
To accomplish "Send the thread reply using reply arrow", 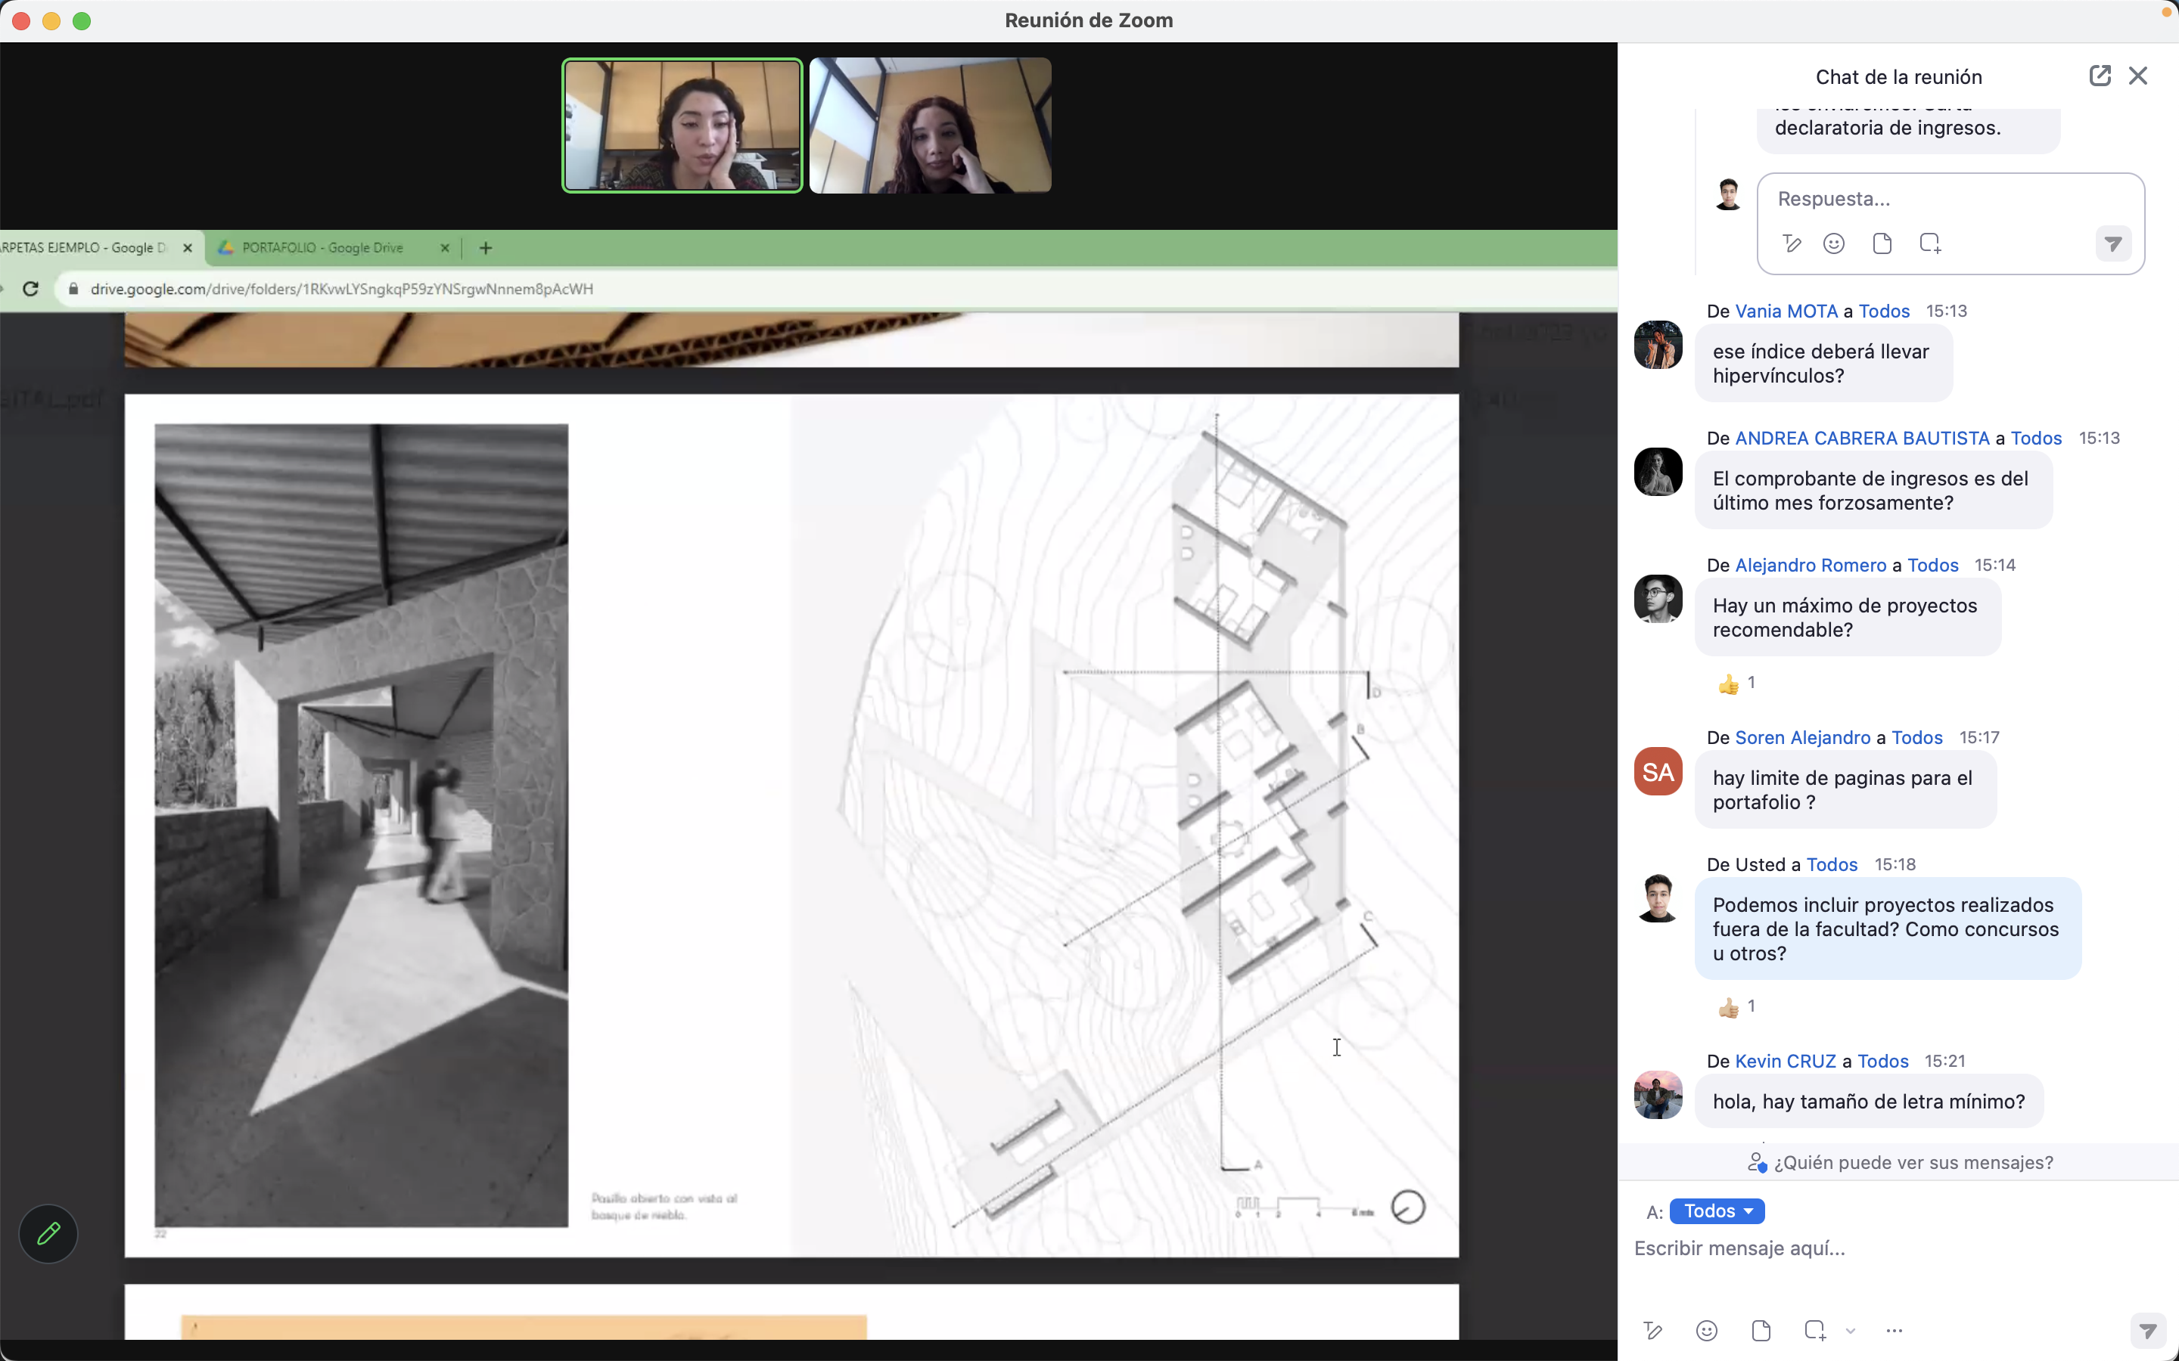I will point(2112,244).
